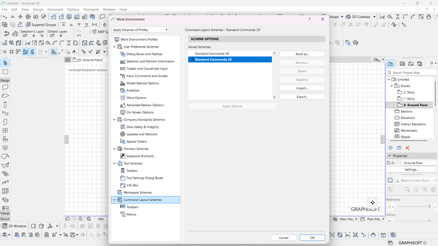The width and height of the screenshot is (438, 246).
Task: Click the AI assistant sparkle icon
Action: pos(373,203)
